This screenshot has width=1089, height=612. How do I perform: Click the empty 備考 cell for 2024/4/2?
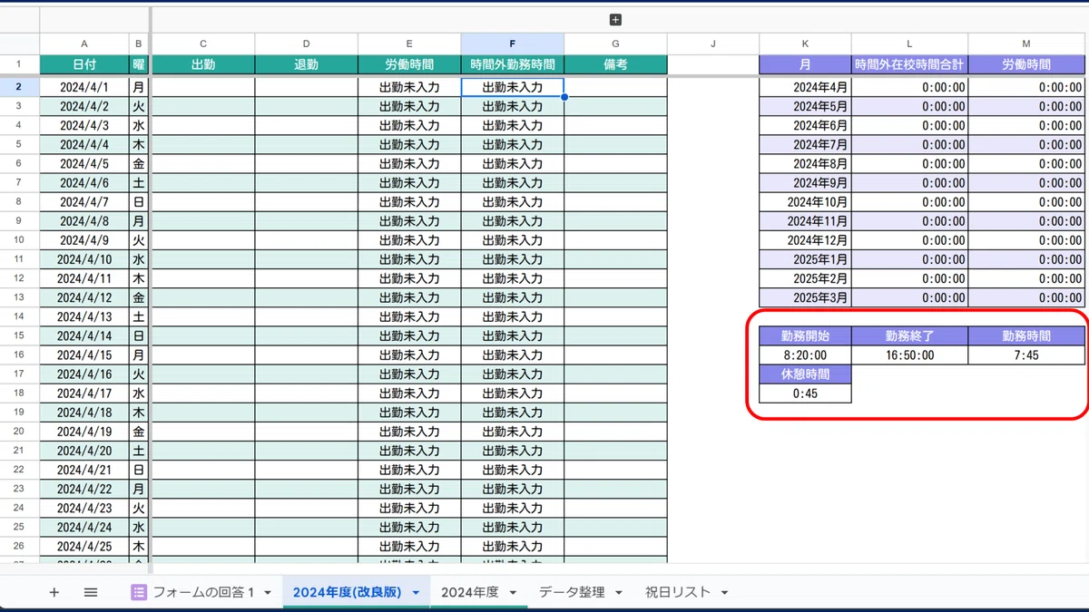point(615,107)
